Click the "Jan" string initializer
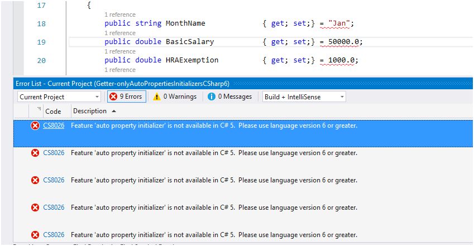The width and height of the screenshot is (474, 246). click(339, 23)
